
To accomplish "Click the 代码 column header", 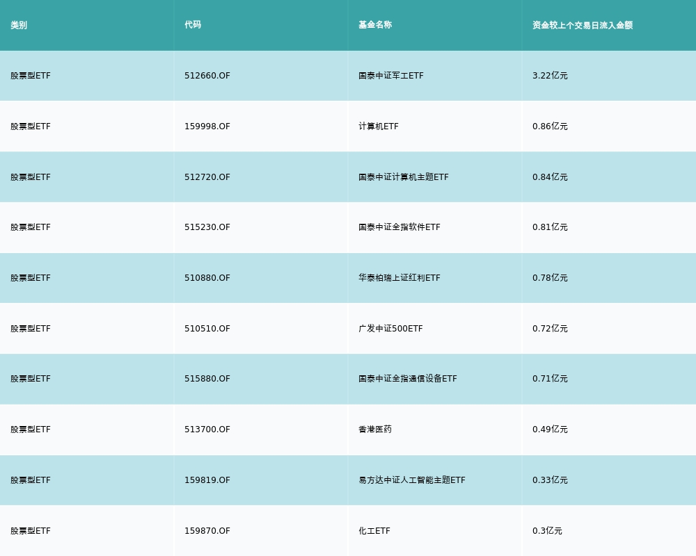I will point(193,25).
